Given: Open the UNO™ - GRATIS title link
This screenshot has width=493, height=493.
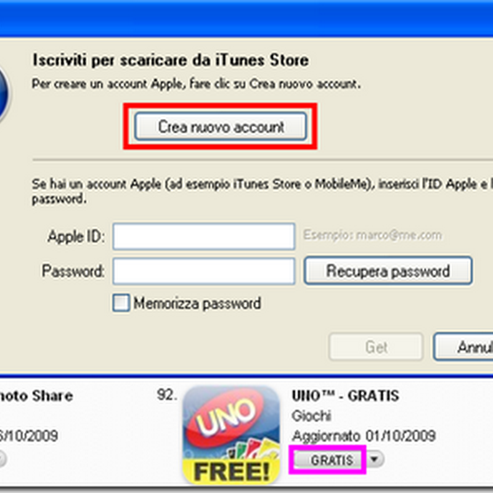Looking at the screenshot, I should click(345, 396).
